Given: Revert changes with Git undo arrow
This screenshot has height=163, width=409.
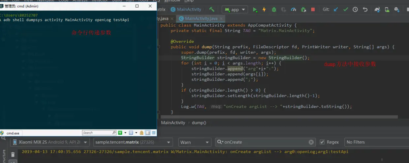Looking at the screenshot, I should tap(365, 10).
